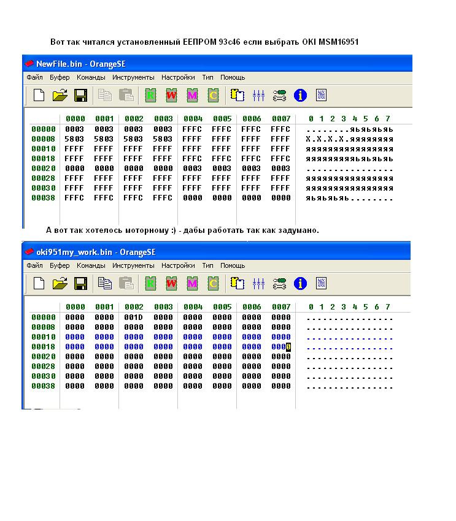Open Помощь menu in NewFile.bin window

pos(233,77)
